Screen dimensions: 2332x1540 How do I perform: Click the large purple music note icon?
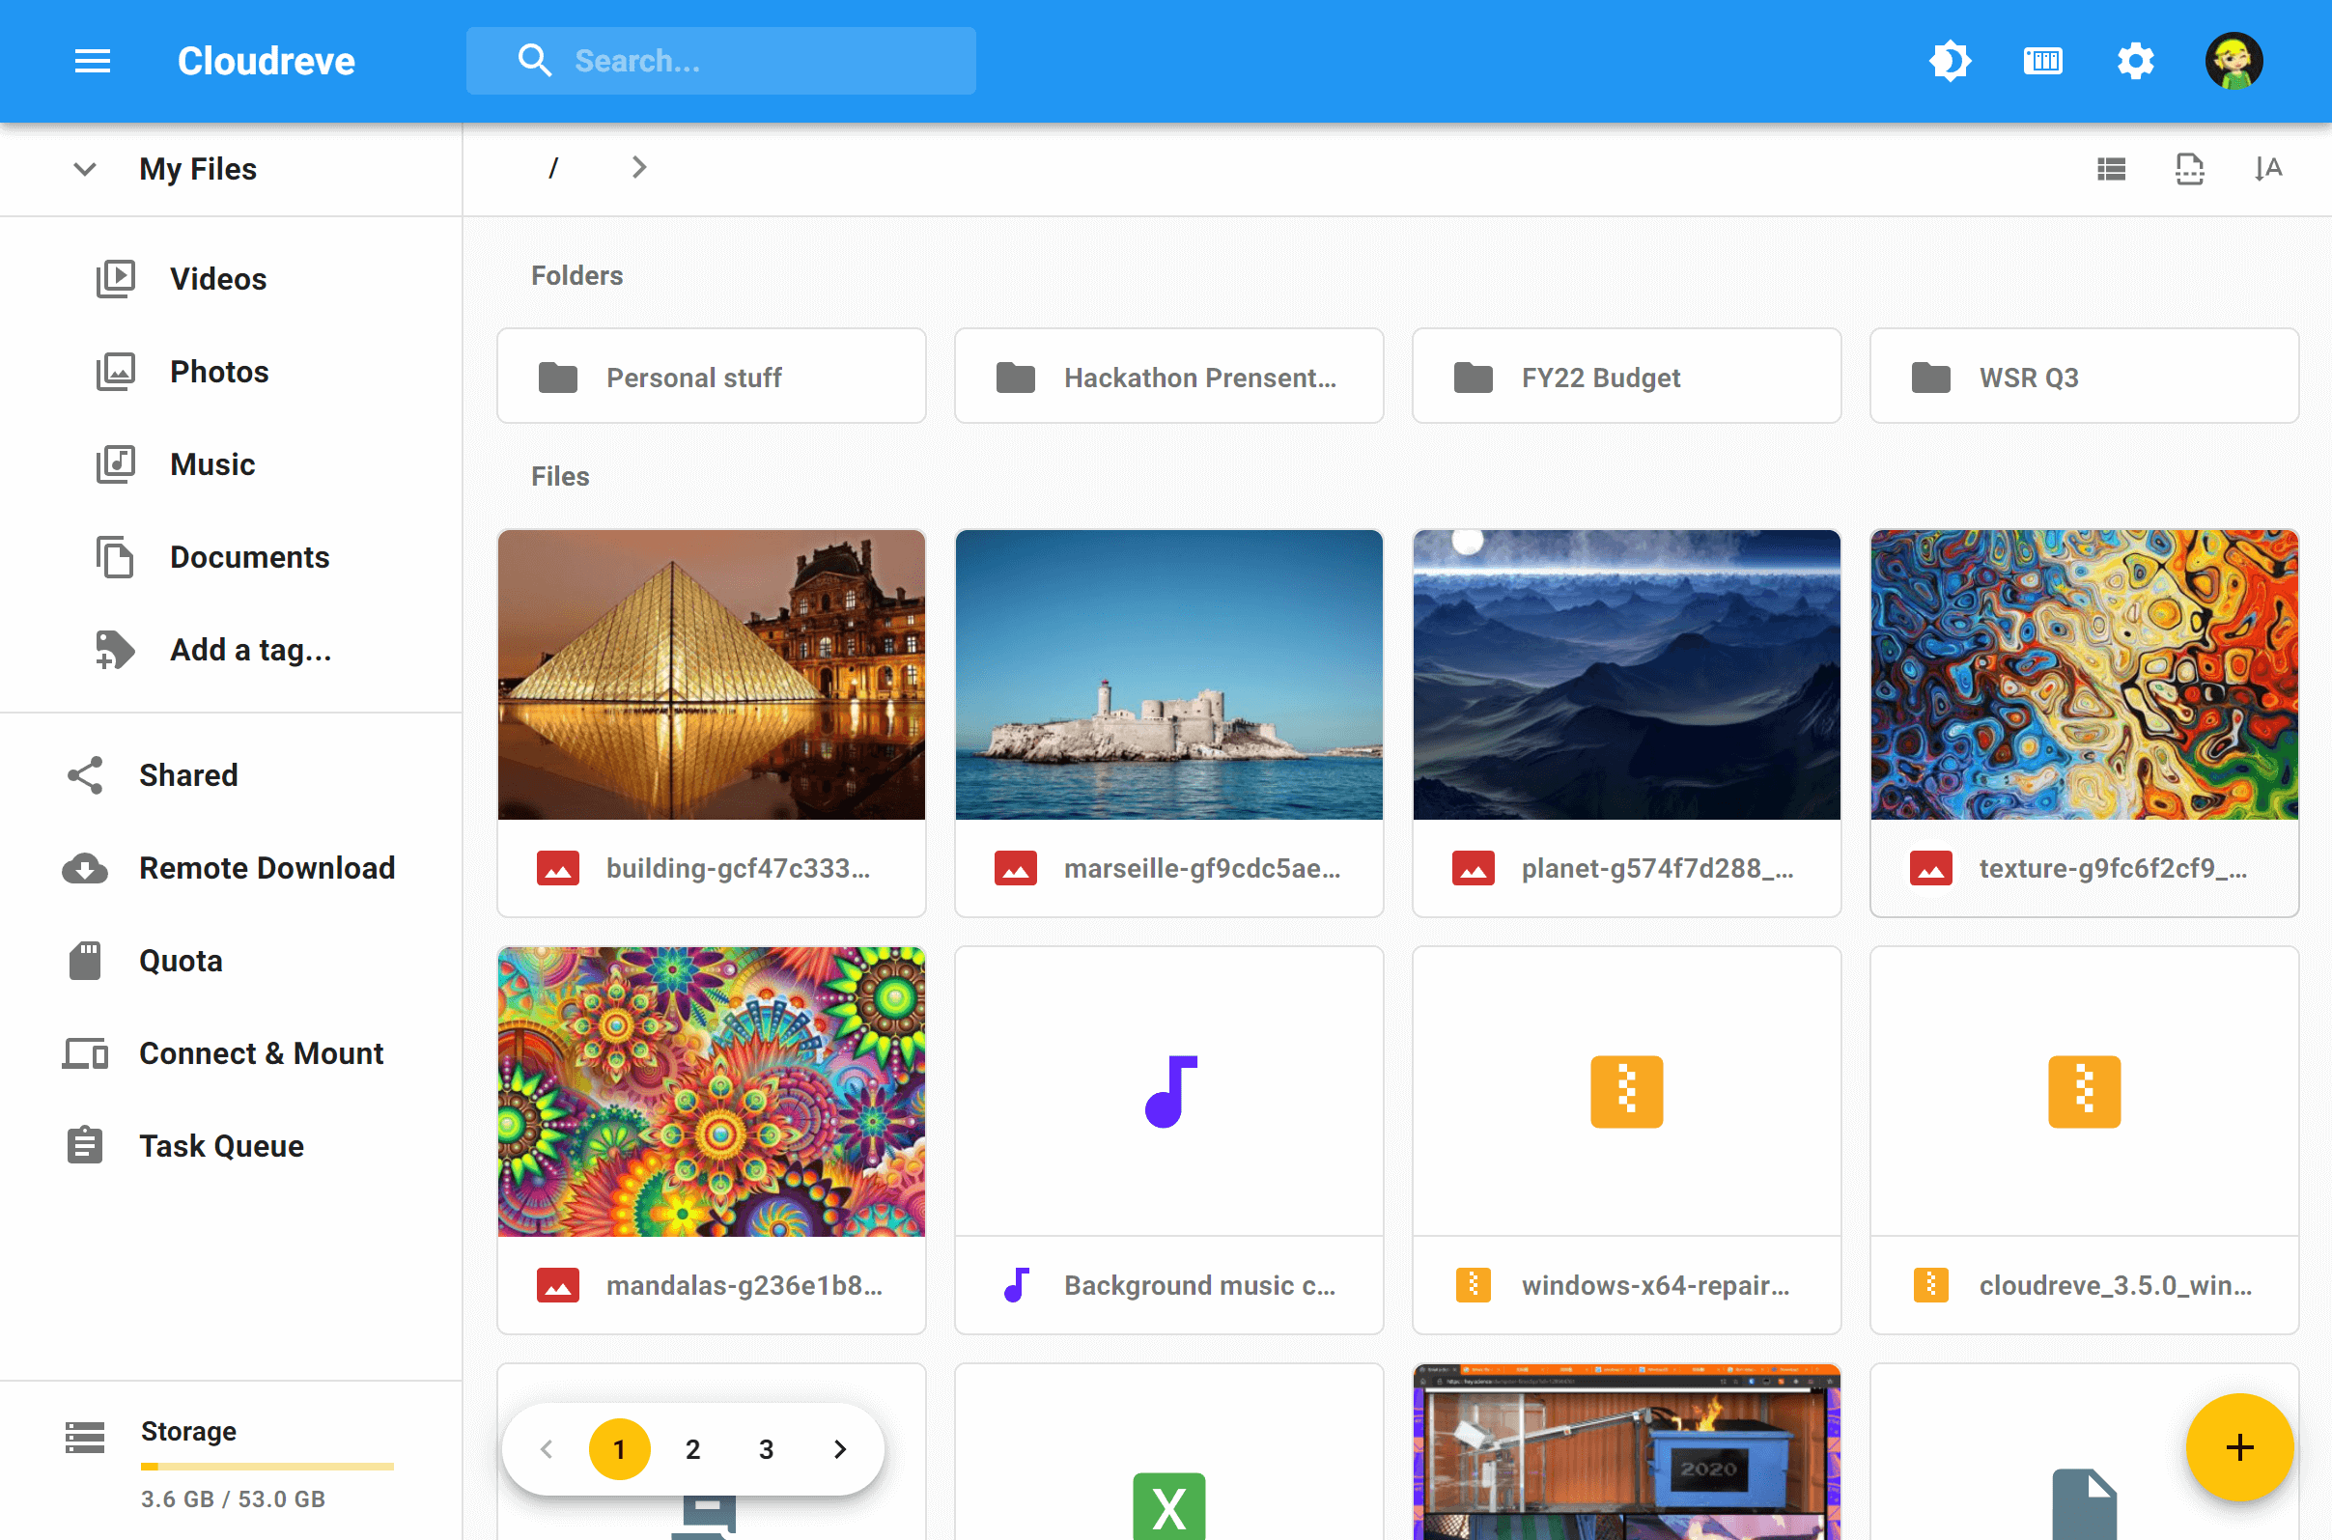coord(1171,1092)
